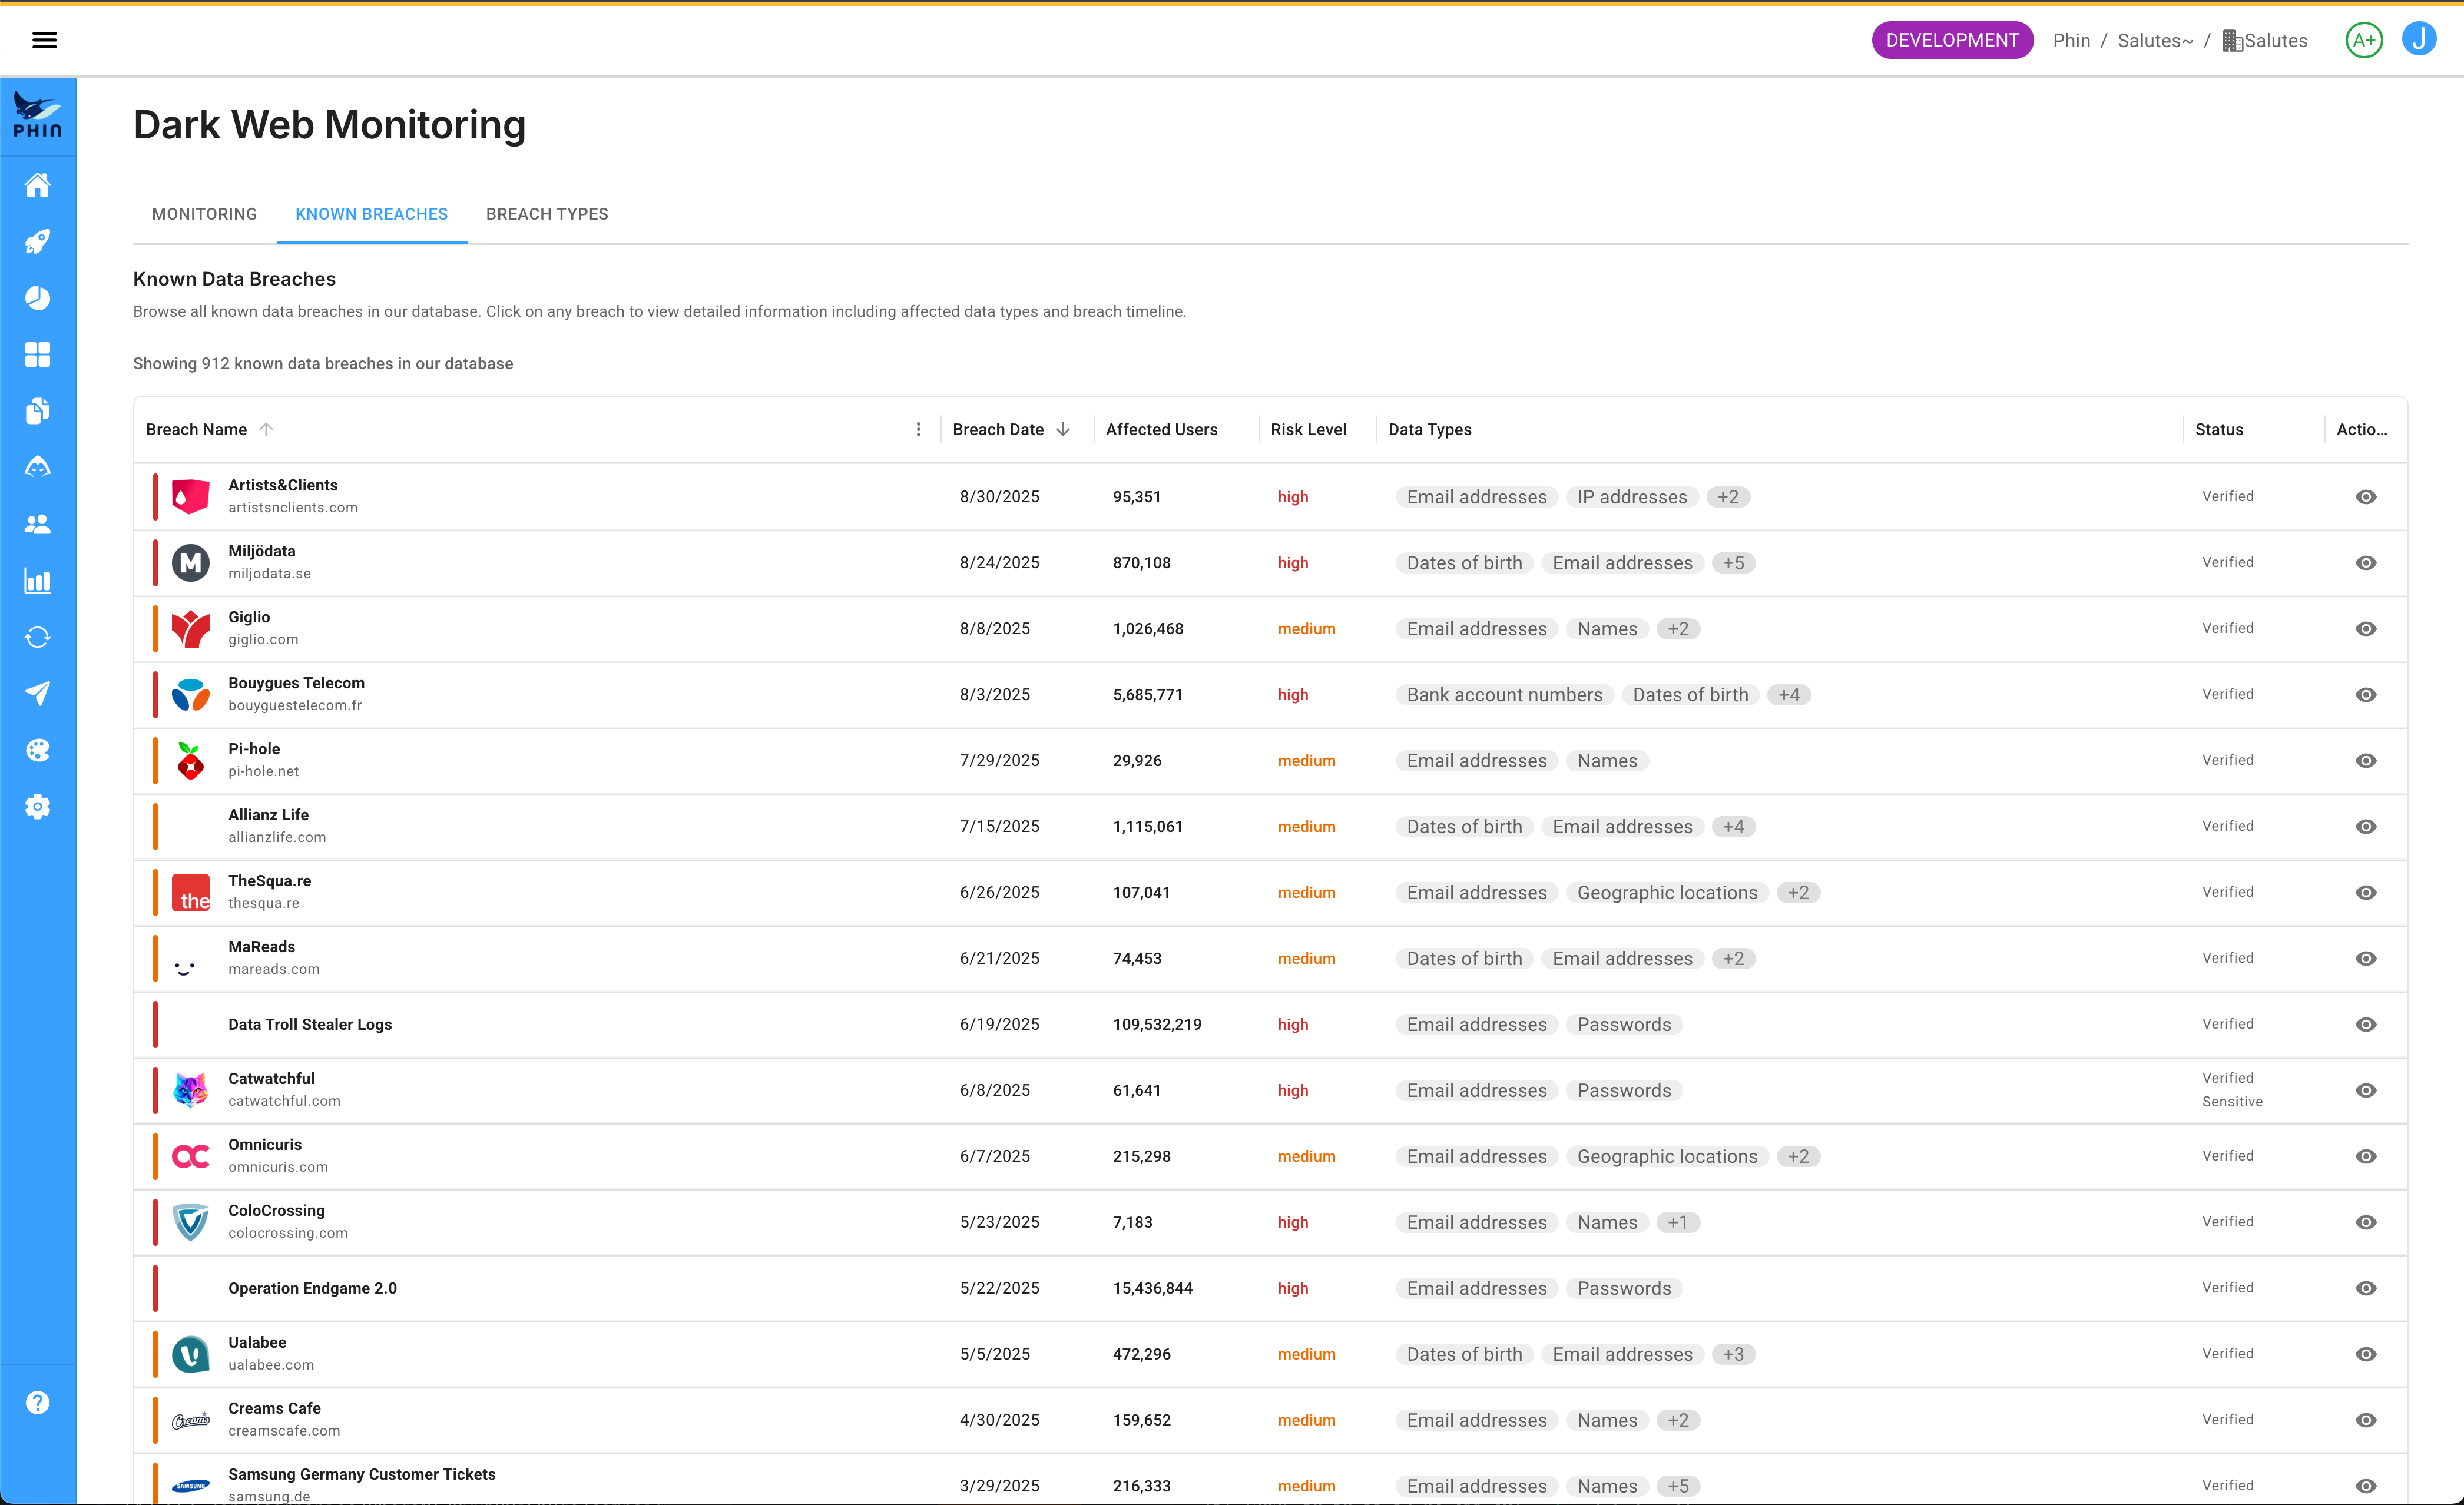The height and width of the screenshot is (1505, 2464).
Task: Click the bar chart sidebar icon
Action: click(38, 581)
